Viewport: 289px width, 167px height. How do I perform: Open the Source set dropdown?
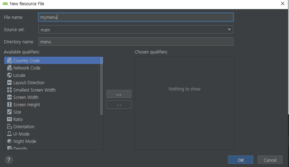coord(136,29)
